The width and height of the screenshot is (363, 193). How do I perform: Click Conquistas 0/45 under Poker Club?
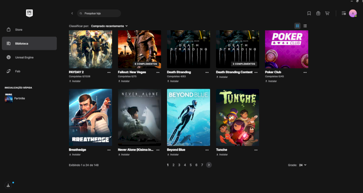[x=275, y=76]
